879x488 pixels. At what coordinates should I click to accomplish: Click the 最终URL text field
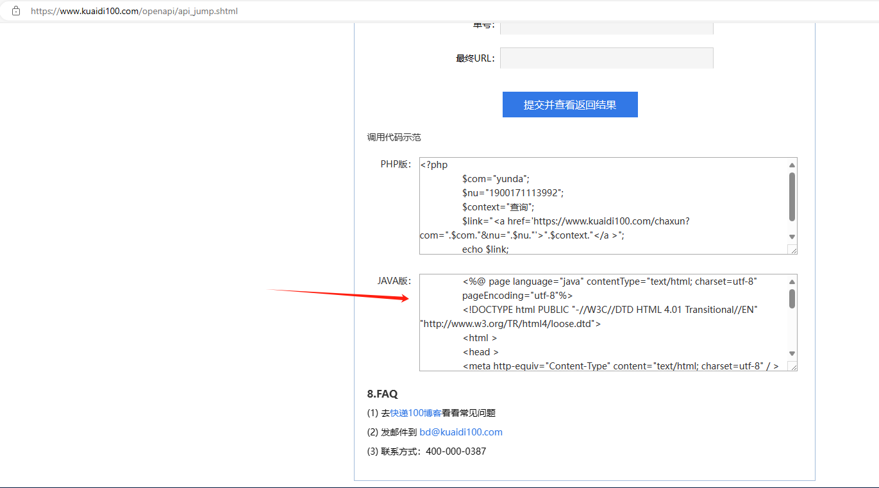[x=606, y=58]
